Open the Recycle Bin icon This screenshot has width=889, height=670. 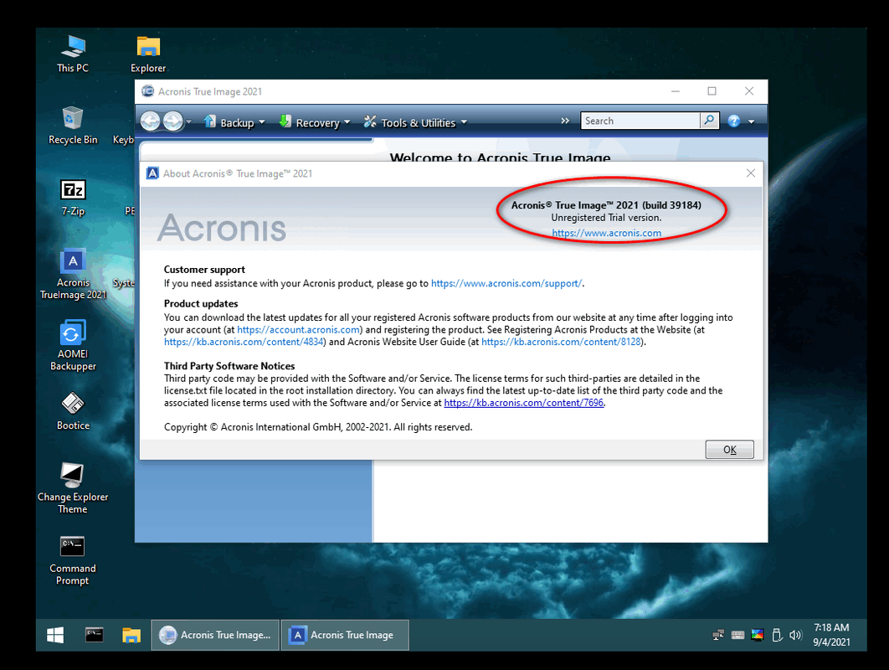point(73,126)
